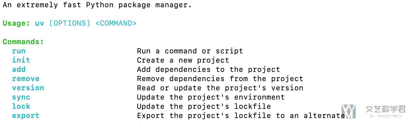Click 'Add dependencies to the project' text
Viewport: 408px width, 122px height.
click(209, 70)
